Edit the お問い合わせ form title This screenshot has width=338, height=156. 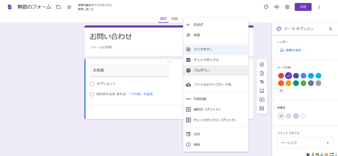[111, 36]
